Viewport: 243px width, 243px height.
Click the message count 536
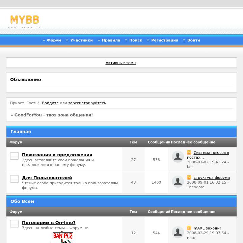pyautogui.click(x=156, y=160)
